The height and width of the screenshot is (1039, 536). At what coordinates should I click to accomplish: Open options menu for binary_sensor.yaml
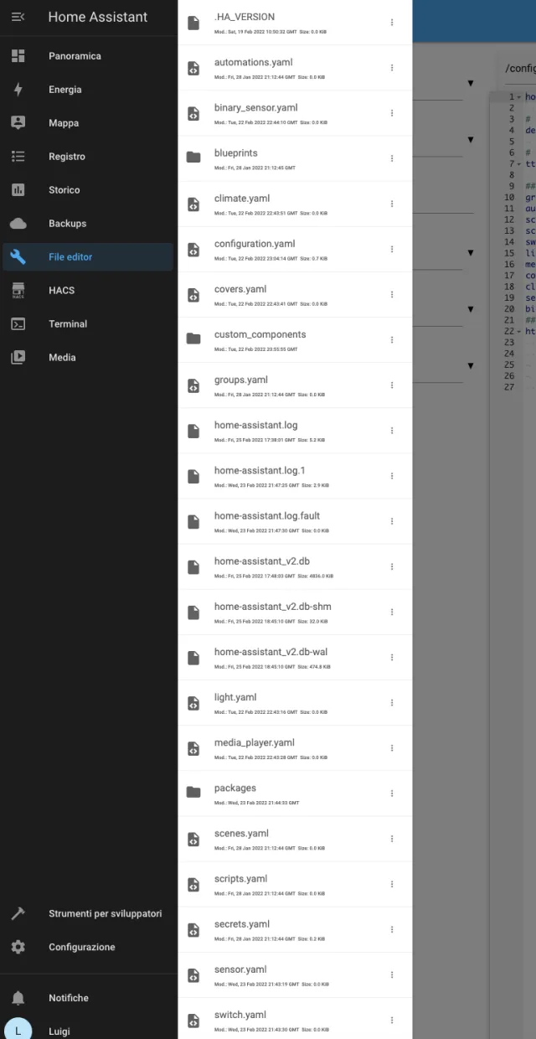coord(392,113)
